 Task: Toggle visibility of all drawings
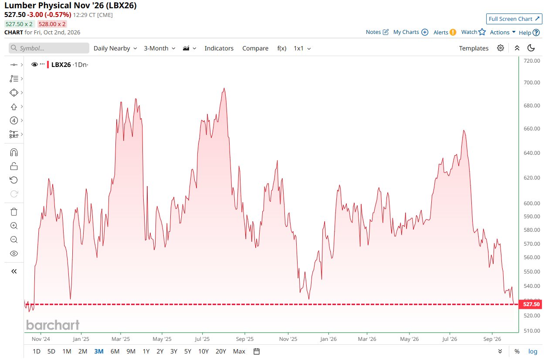(x=14, y=253)
